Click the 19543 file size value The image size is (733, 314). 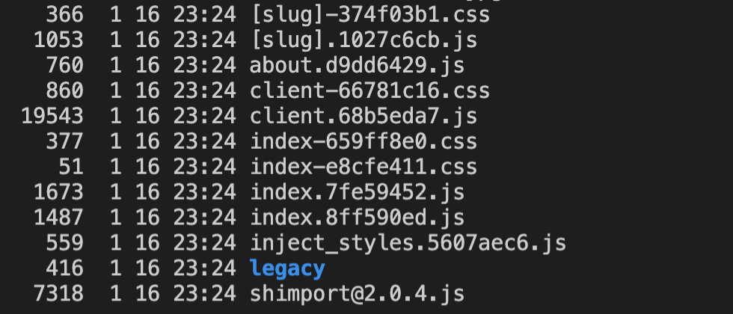(x=52, y=116)
